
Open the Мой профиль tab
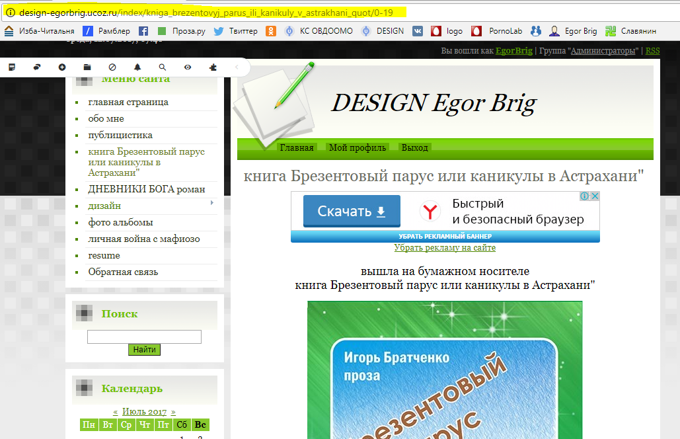coord(358,147)
